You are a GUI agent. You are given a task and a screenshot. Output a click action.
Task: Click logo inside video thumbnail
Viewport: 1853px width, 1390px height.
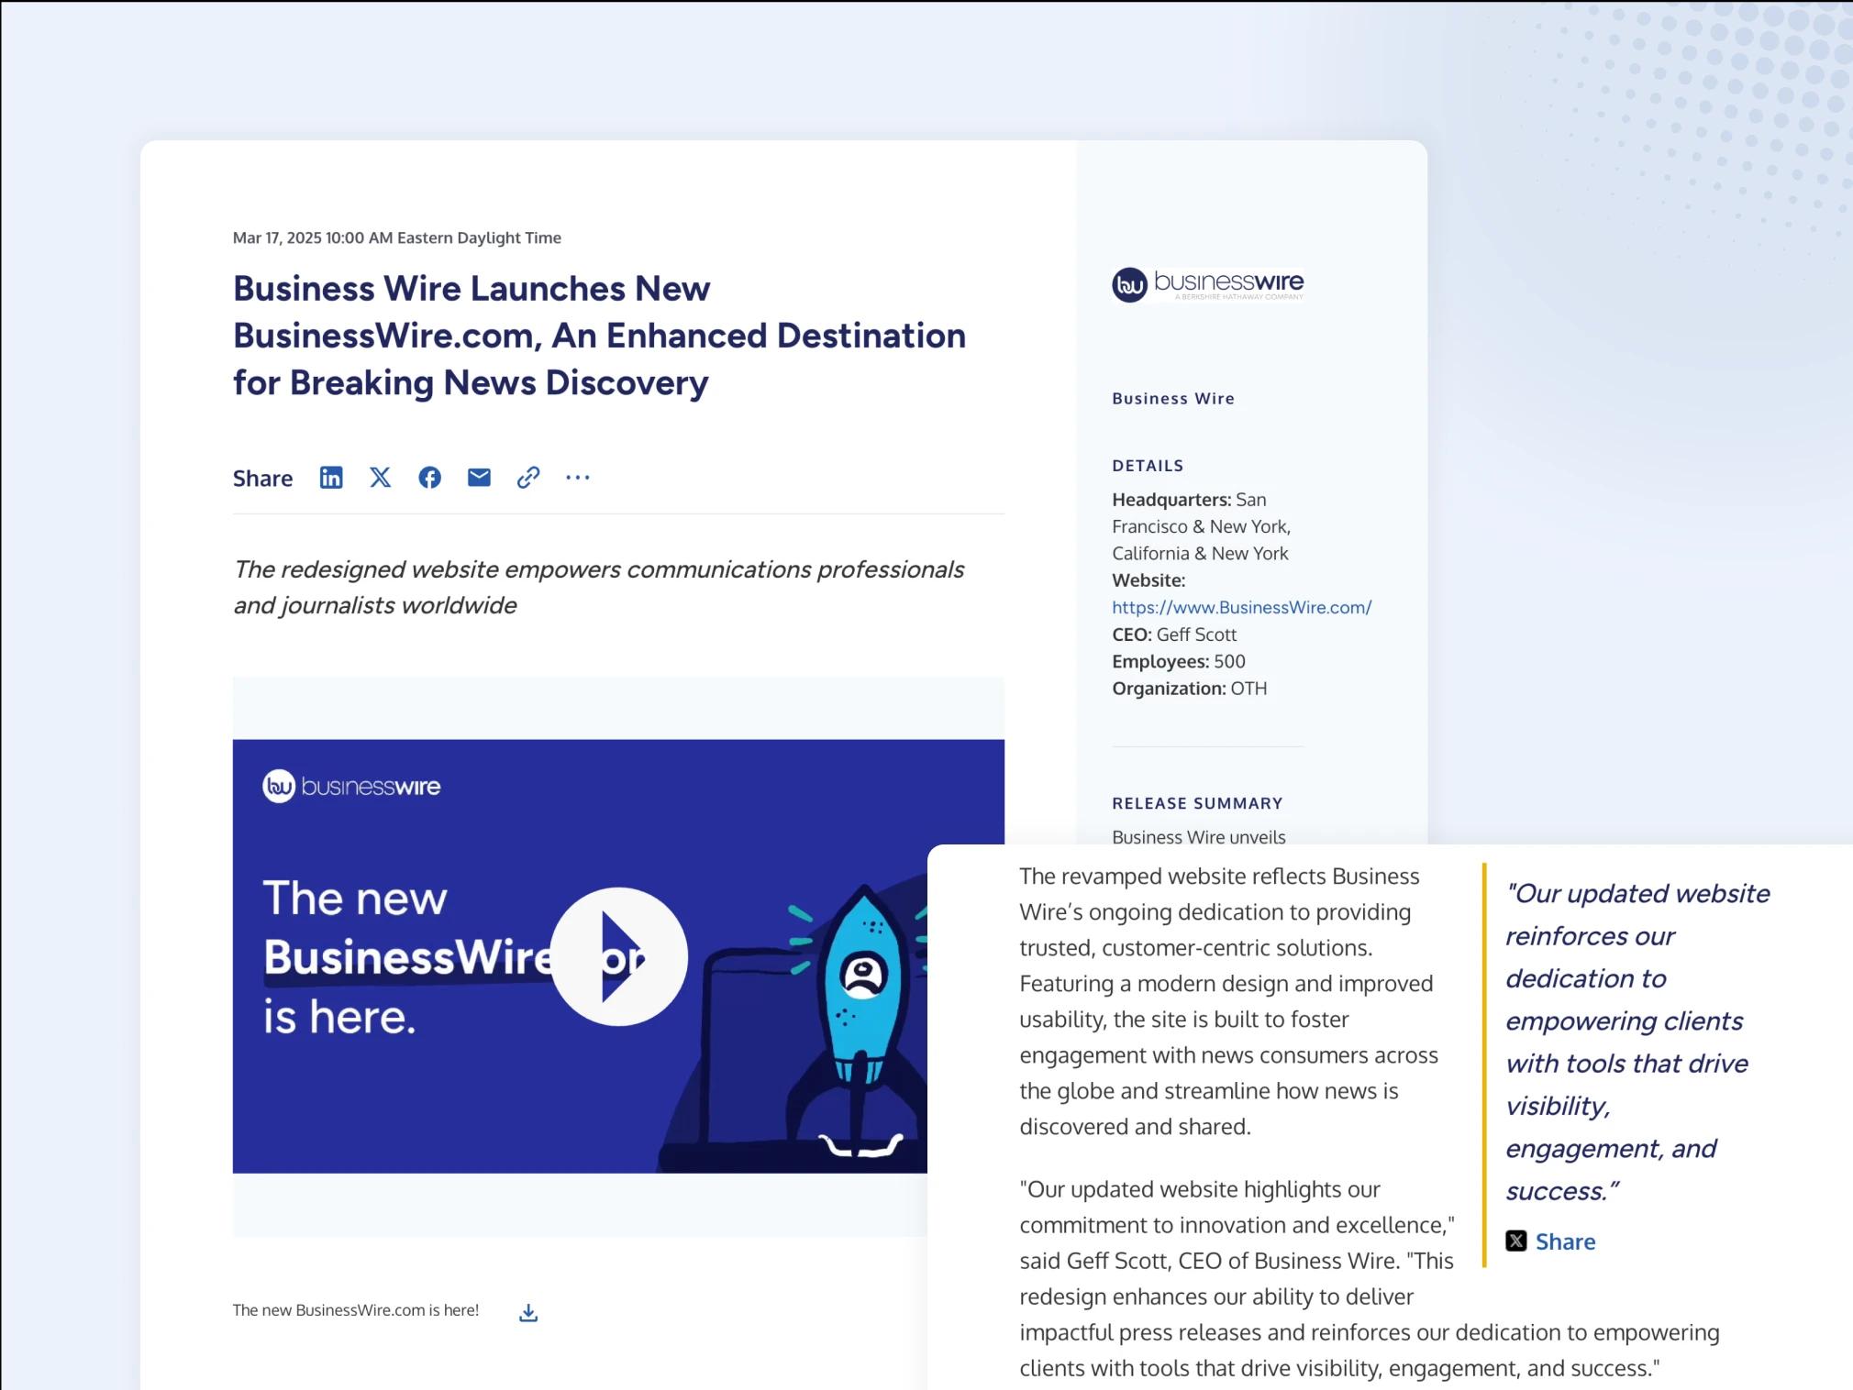click(x=351, y=787)
